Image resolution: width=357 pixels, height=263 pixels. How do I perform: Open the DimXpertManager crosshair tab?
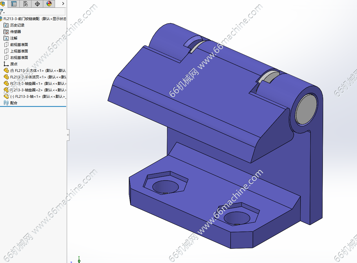point(37,4)
